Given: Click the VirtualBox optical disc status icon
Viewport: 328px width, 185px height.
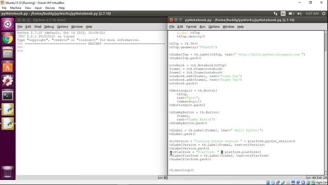Looking at the screenshot, I should coord(273,182).
